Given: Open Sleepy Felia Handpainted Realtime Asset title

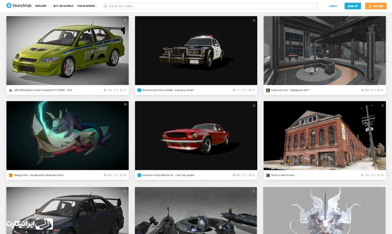Looking at the screenshot, I should [x=39, y=175].
